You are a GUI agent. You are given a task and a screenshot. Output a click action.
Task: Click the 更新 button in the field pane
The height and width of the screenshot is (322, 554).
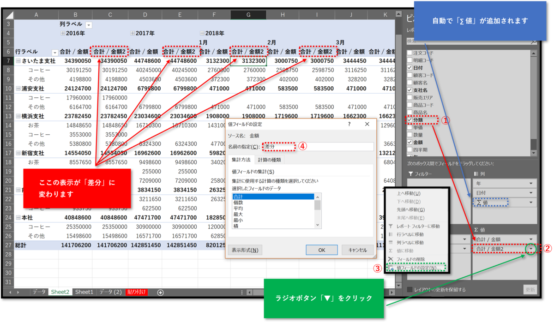point(530,290)
